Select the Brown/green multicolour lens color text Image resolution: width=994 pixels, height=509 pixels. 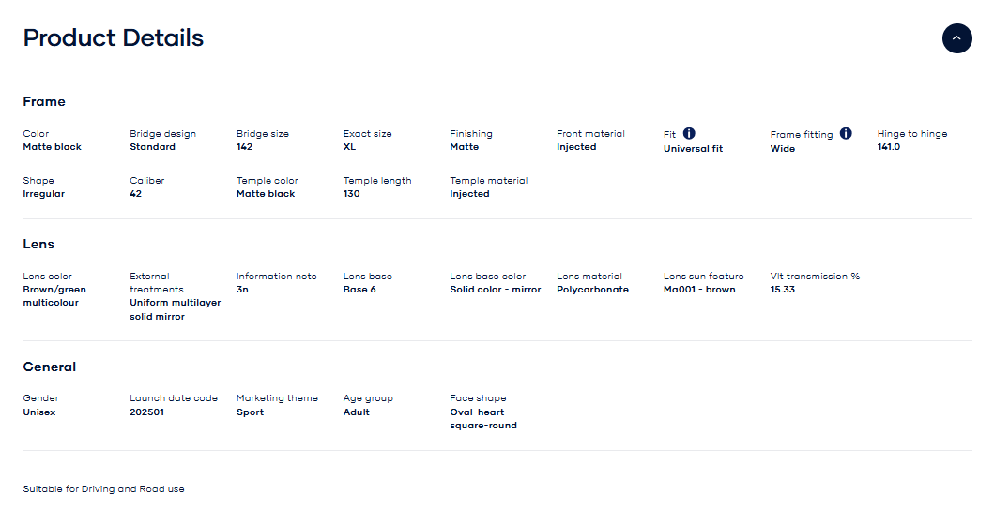pos(54,296)
